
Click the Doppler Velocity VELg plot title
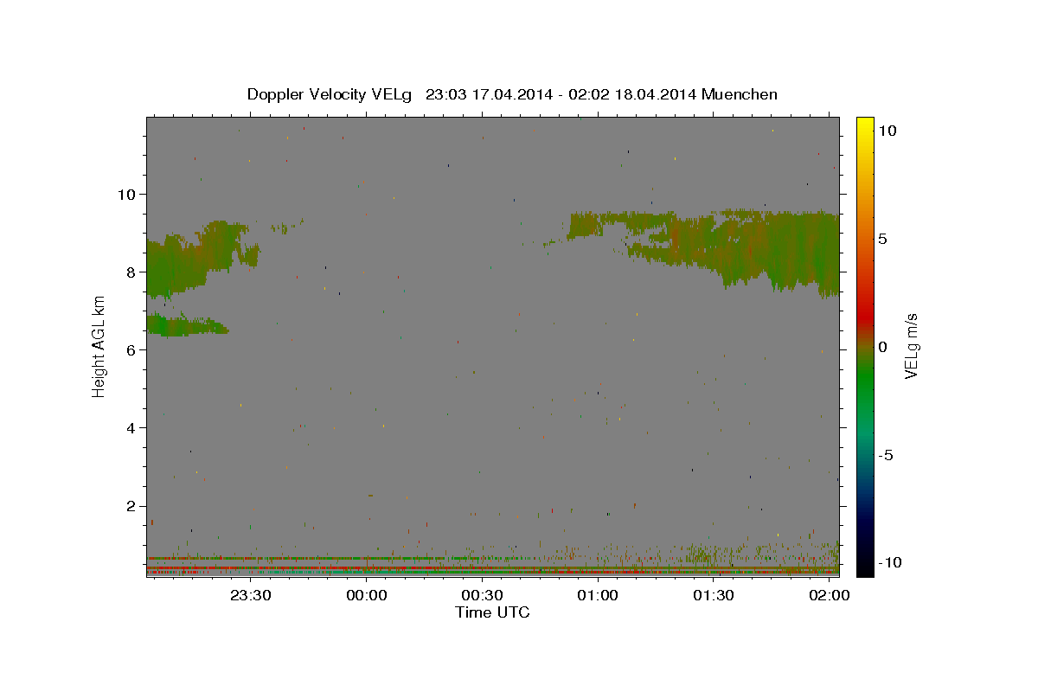[512, 94]
